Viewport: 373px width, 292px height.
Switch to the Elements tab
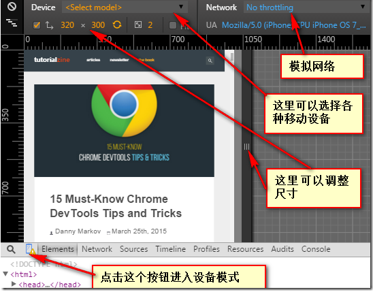pyautogui.click(x=58, y=249)
